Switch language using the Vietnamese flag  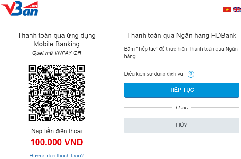tap(227, 10)
